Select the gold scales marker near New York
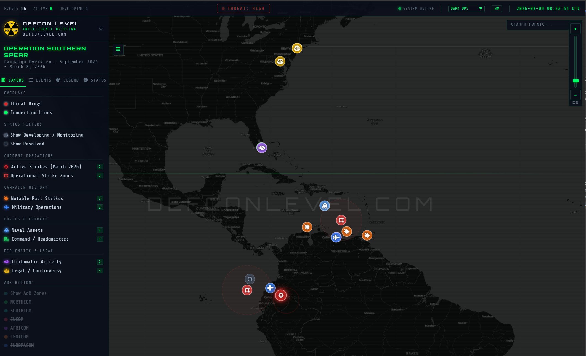This screenshot has height=356, width=586. 297,48
